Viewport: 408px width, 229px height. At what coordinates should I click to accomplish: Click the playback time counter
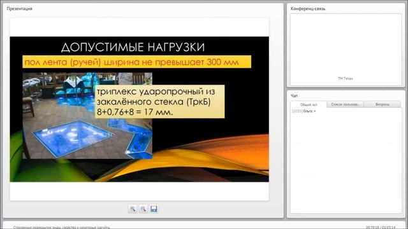(x=381, y=228)
